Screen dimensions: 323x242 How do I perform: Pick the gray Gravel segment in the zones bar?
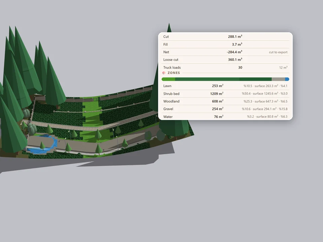click(278, 79)
